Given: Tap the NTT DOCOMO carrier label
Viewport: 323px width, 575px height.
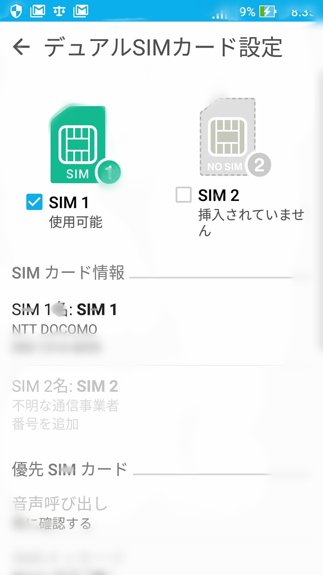Looking at the screenshot, I should pyautogui.click(x=55, y=329).
